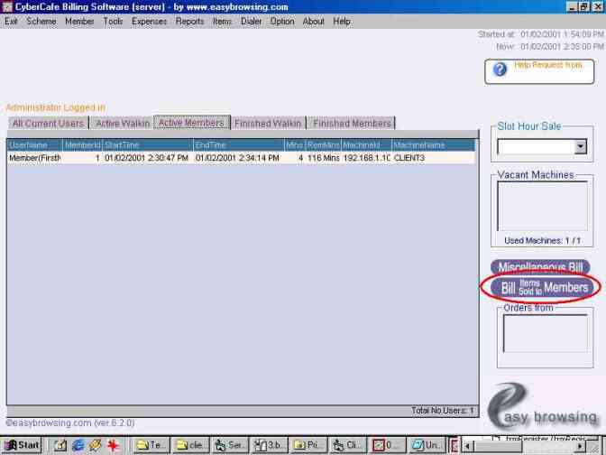Click the CyberCafe title bar app icon

point(7,7)
